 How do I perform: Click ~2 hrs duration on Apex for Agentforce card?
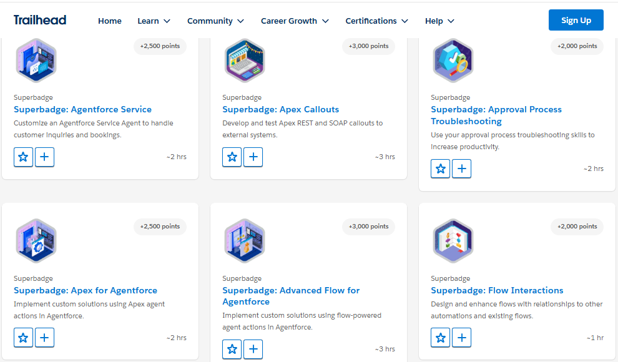click(177, 338)
